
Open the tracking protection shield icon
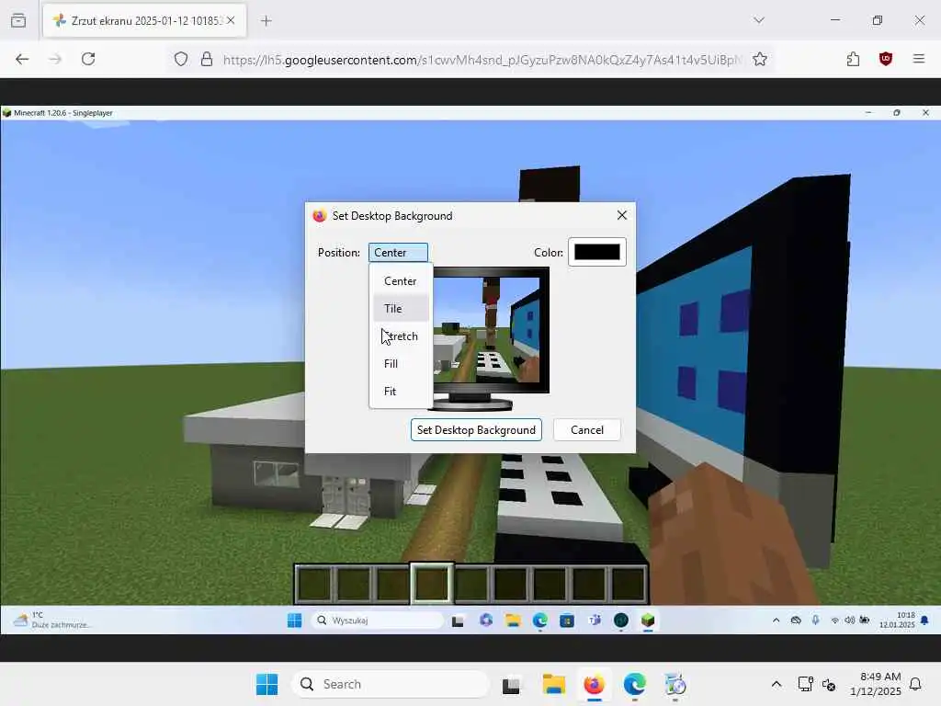click(181, 60)
